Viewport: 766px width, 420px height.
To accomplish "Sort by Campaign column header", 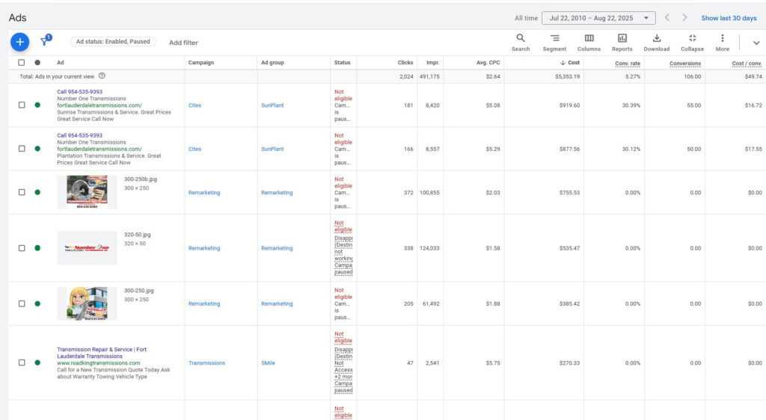I will (200, 63).
